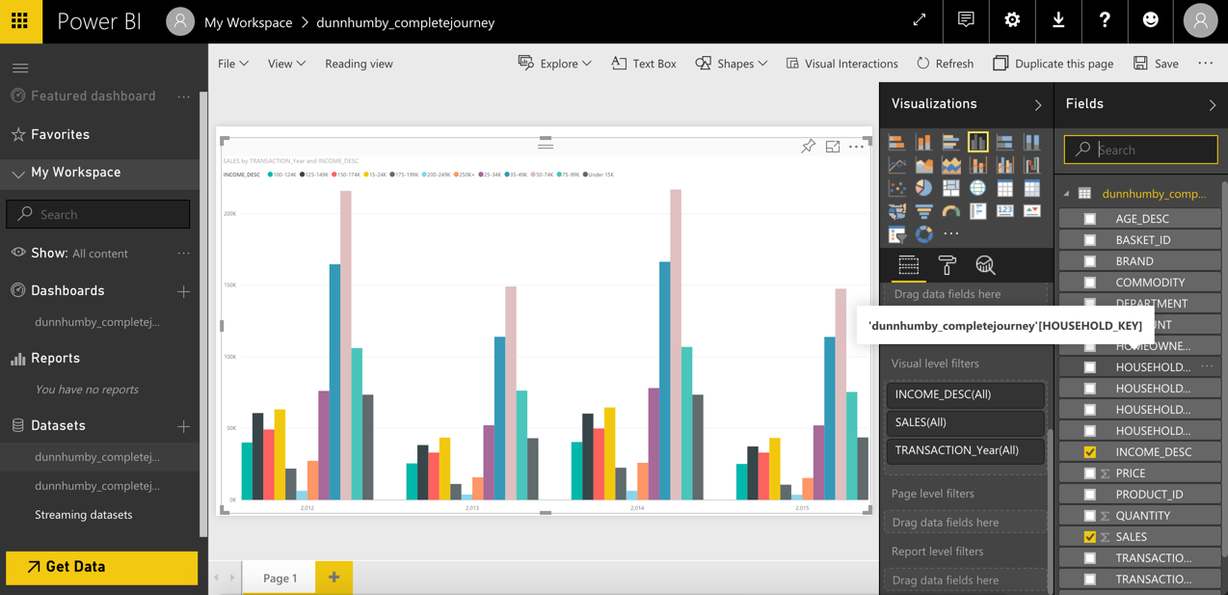The height and width of the screenshot is (595, 1228).
Task: Select the funnel visualization
Action: coord(924,211)
